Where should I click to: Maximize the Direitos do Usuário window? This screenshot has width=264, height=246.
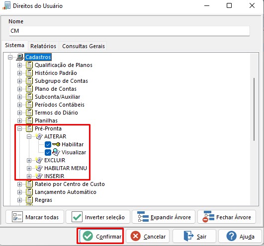[229, 6]
